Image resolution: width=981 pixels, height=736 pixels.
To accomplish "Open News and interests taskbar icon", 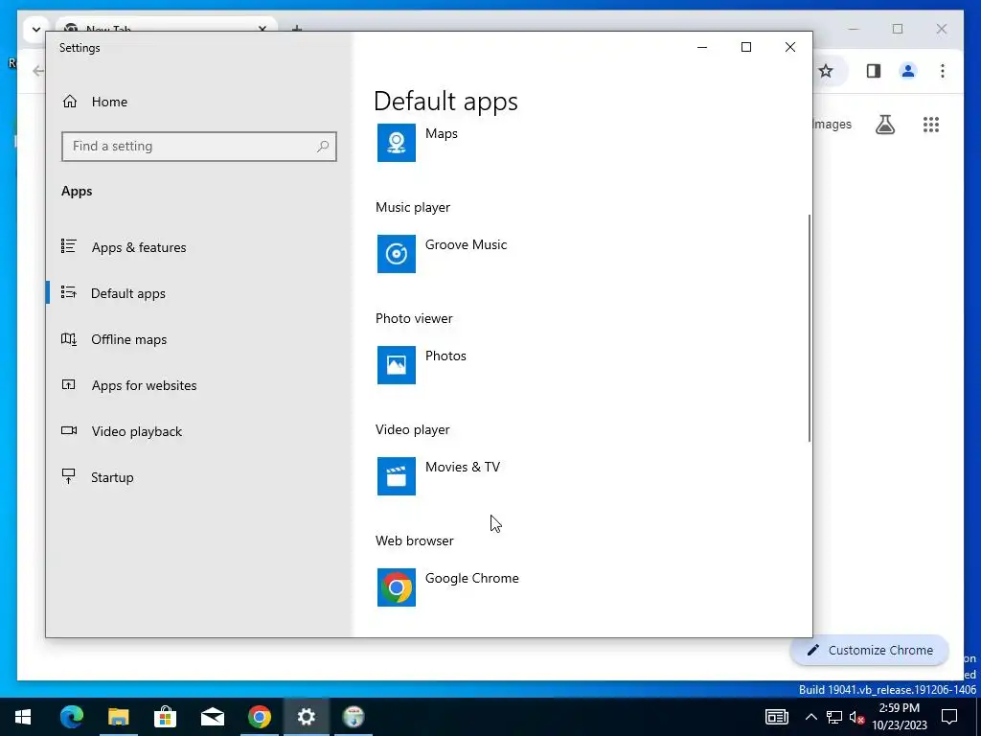I will coord(776,717).
